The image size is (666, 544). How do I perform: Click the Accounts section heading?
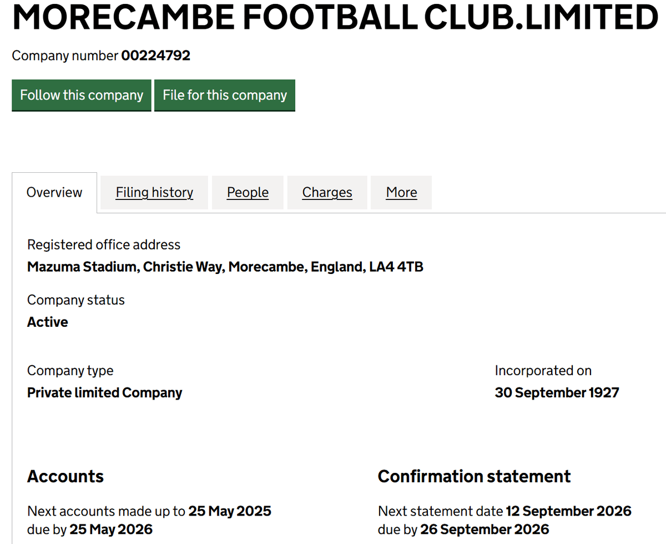[65, 476]
